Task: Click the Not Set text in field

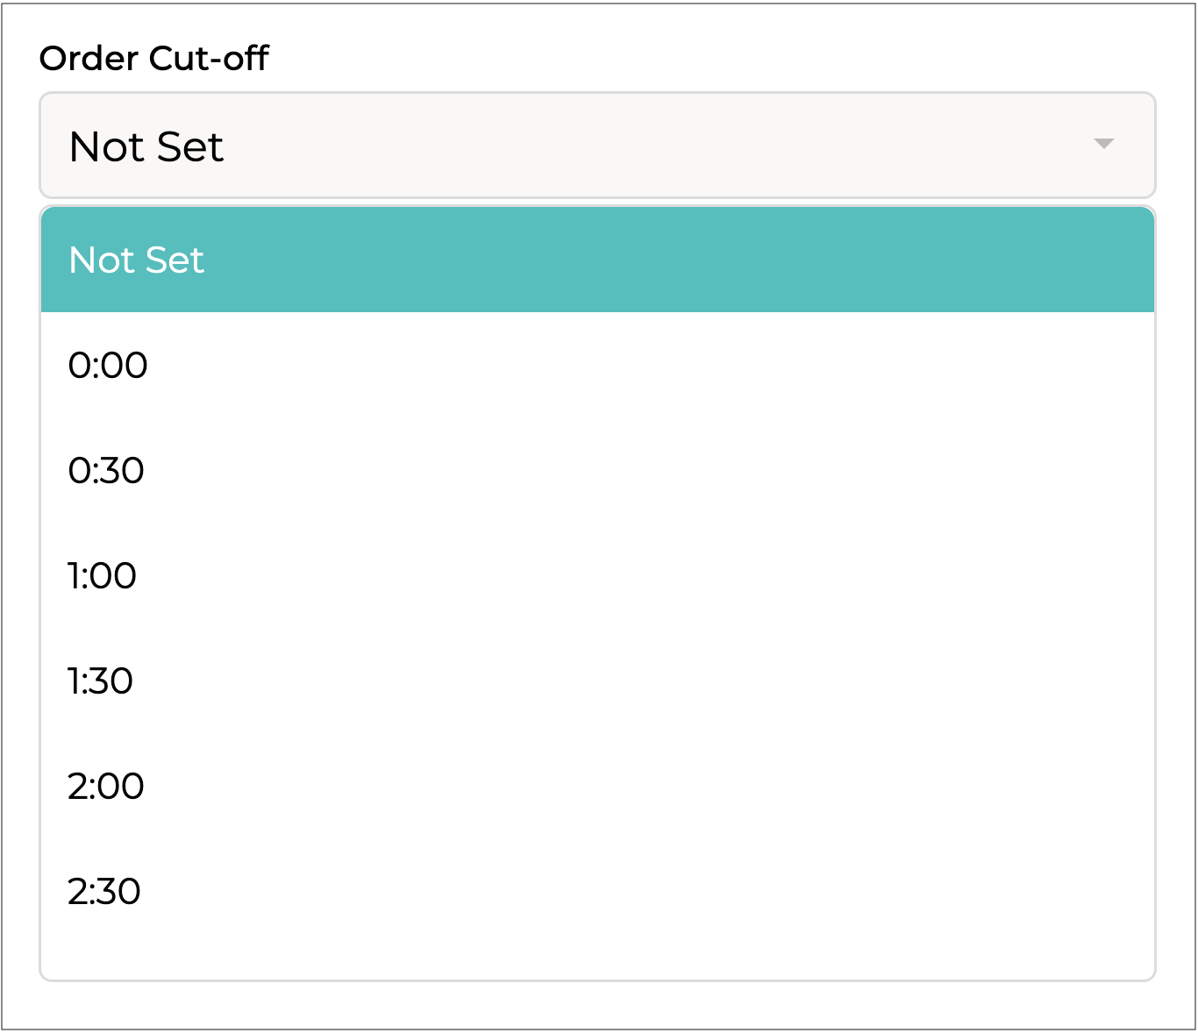Action: click(x=146, y=146)
